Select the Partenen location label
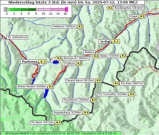This screenshot has width=159, height=135. coord(29,62)
